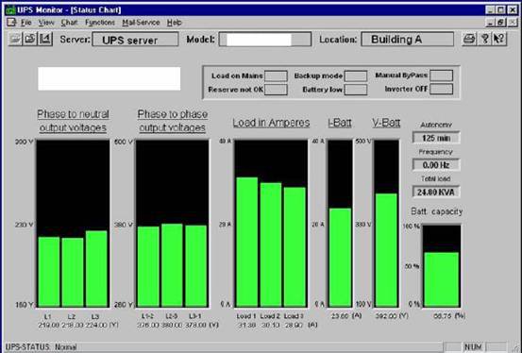Click the document icon in the menu bar

point(11,23)
